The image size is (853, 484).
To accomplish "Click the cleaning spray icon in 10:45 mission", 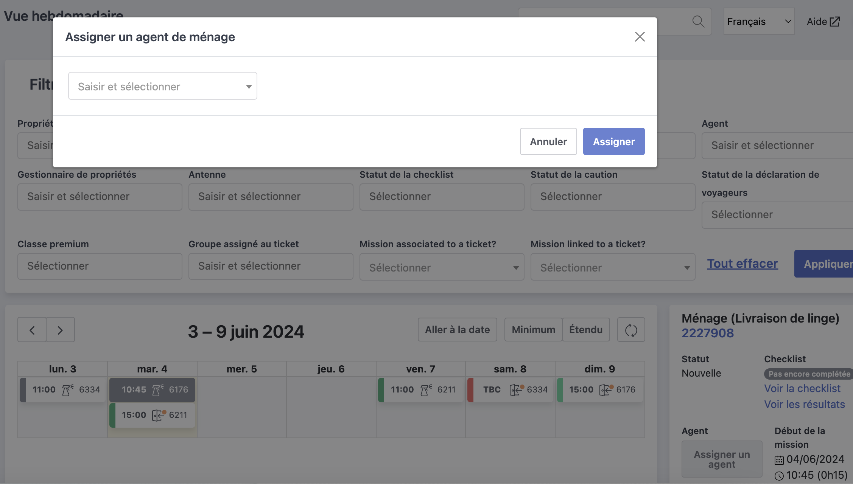I will click(157, 390).
